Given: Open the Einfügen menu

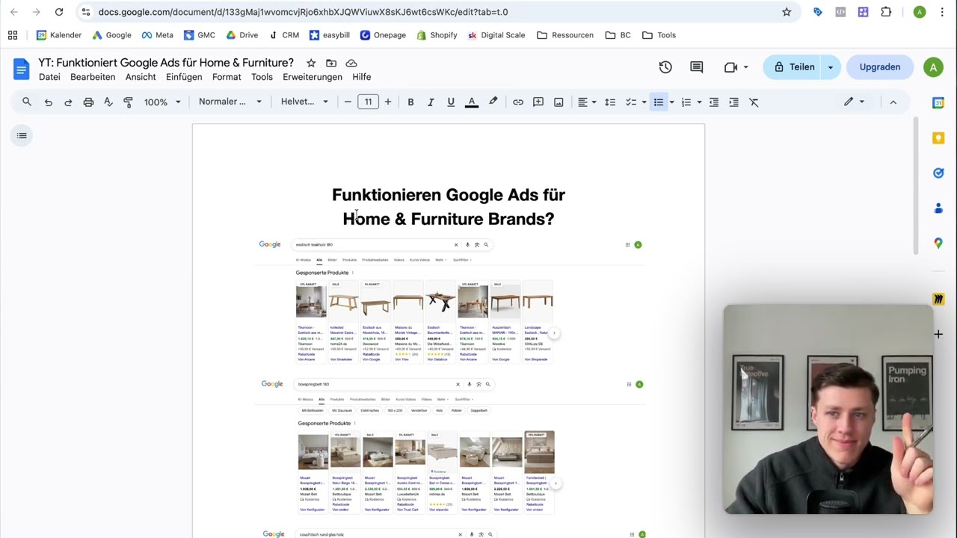Looking at the screenshot, I should pyautogui.click(x=184, y=77).
